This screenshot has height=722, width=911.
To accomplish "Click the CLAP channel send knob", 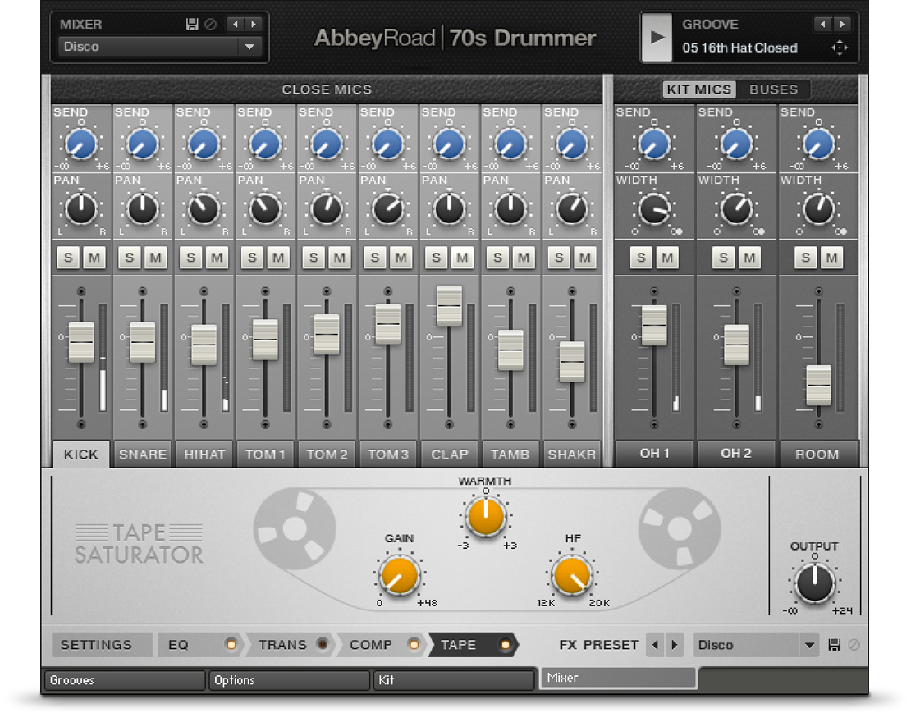I will pyautogui.click(x=449, y=144).
